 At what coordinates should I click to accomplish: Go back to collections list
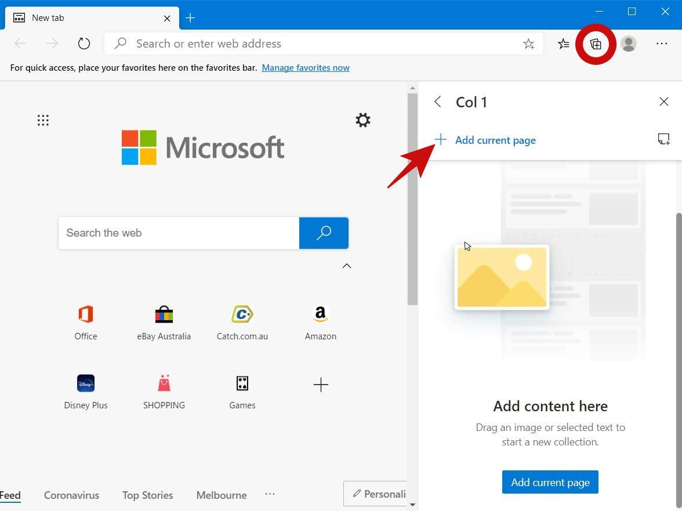coord(438,102)
